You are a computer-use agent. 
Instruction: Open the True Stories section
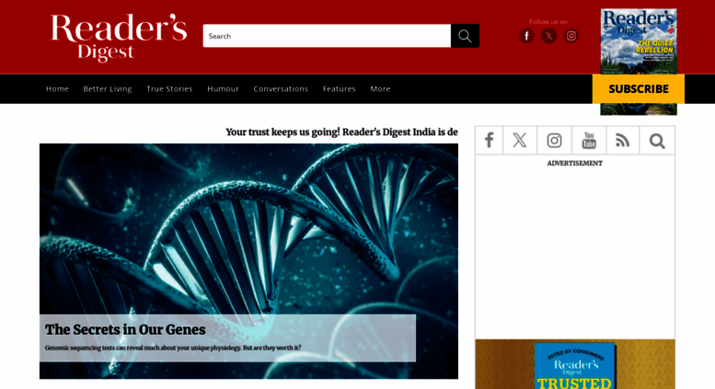(x=169, y=89)
